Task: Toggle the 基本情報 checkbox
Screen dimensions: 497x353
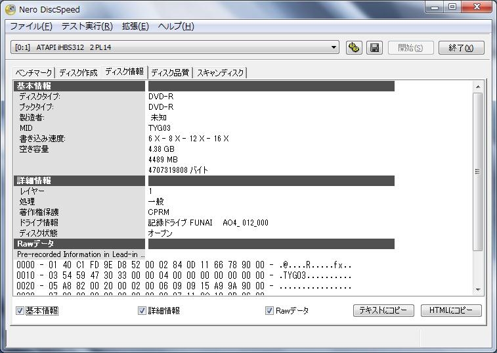Action: 20,310
